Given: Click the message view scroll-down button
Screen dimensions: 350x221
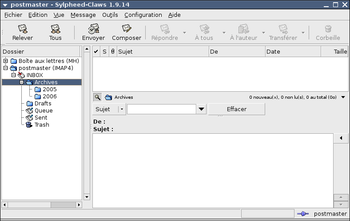Looking at the screenshot, I should (341, 205).
